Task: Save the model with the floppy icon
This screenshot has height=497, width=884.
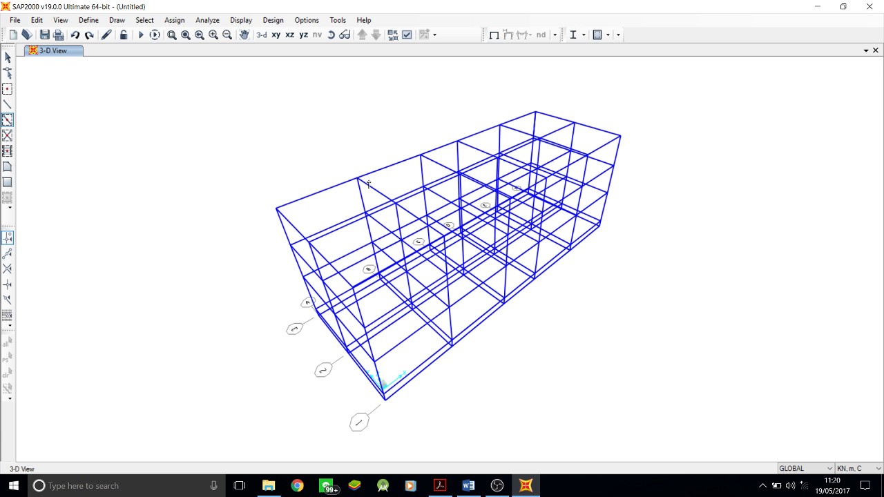Action: (45, 35)
